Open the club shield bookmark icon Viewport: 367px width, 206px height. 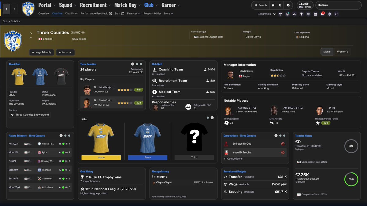tap(308, 14)
